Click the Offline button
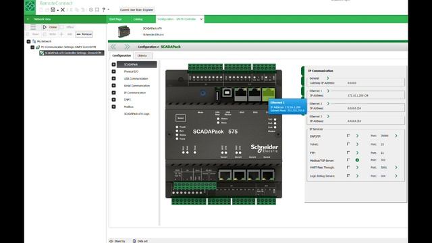Viewport: 432px width, 243px height. (67, 27)
